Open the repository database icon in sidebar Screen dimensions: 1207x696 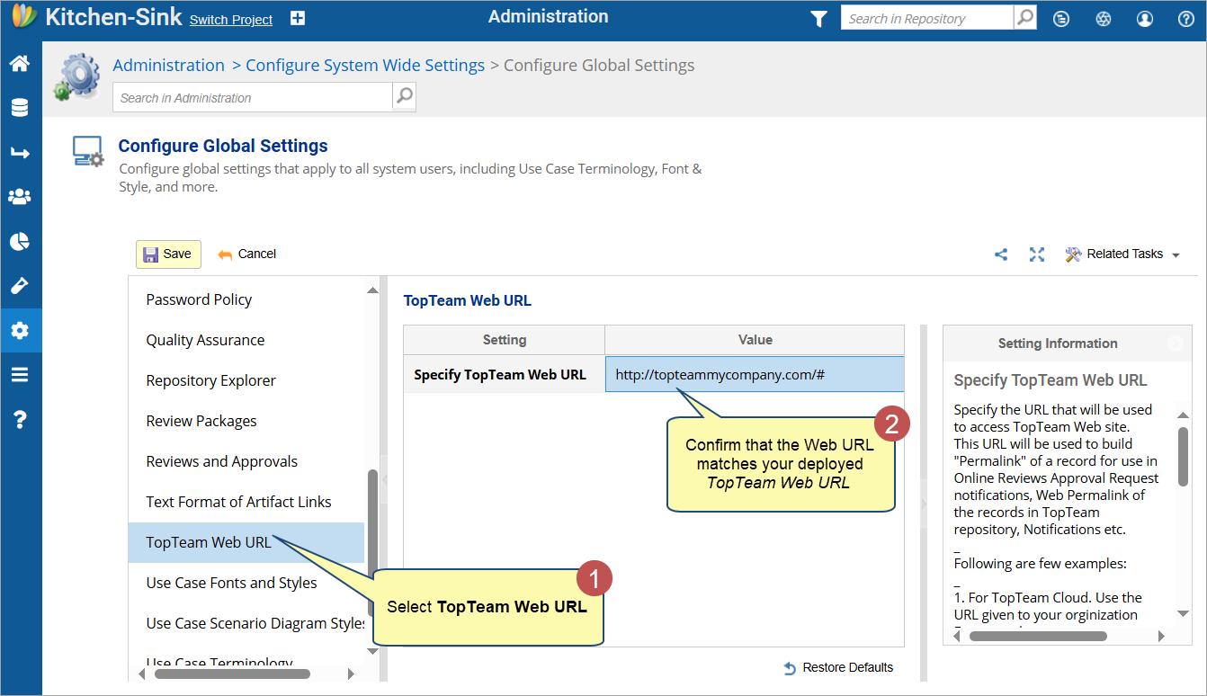tap(20, 108)
